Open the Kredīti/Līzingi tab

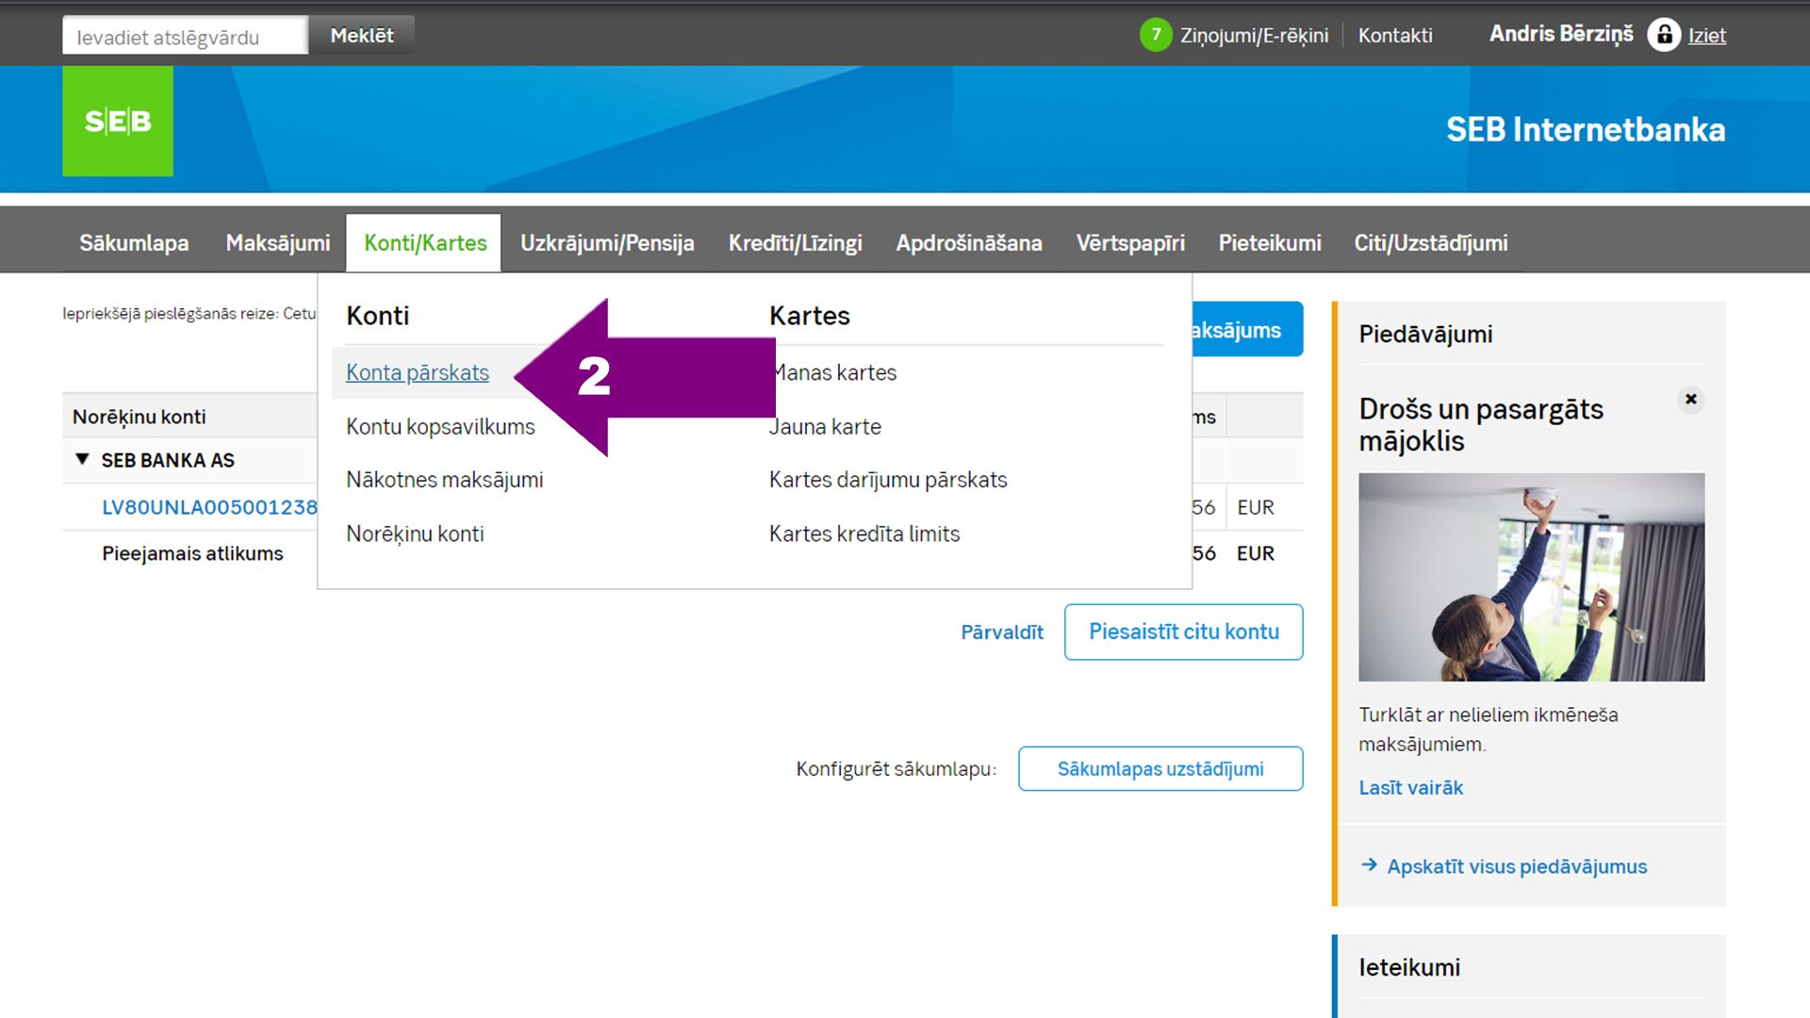[x=795, y=243]
